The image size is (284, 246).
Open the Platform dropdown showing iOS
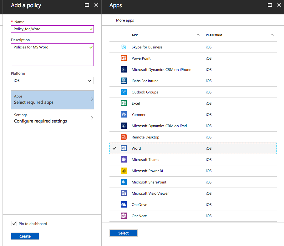[52, 81]
